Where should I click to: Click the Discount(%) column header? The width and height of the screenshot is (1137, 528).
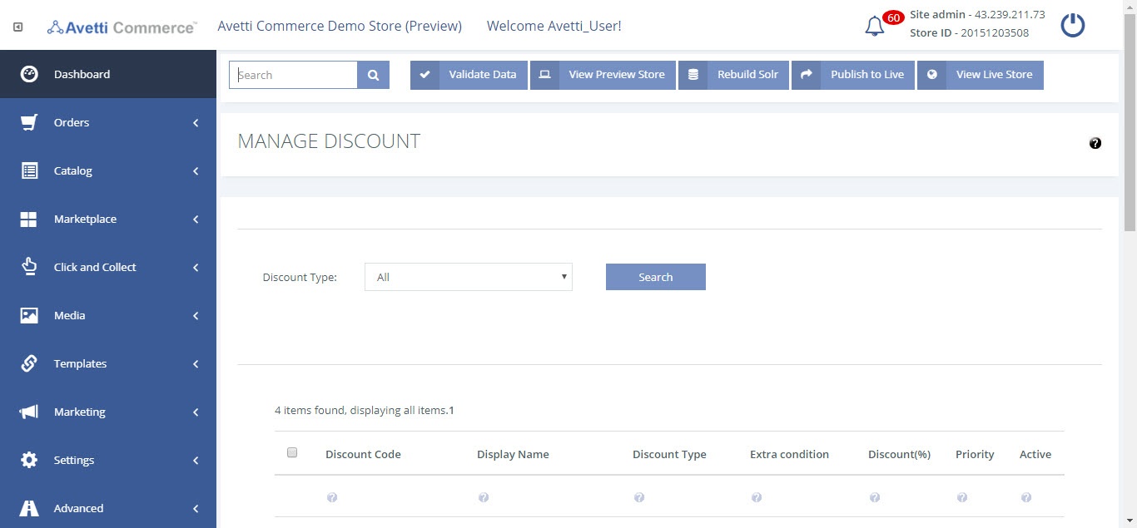pos(899,454)
